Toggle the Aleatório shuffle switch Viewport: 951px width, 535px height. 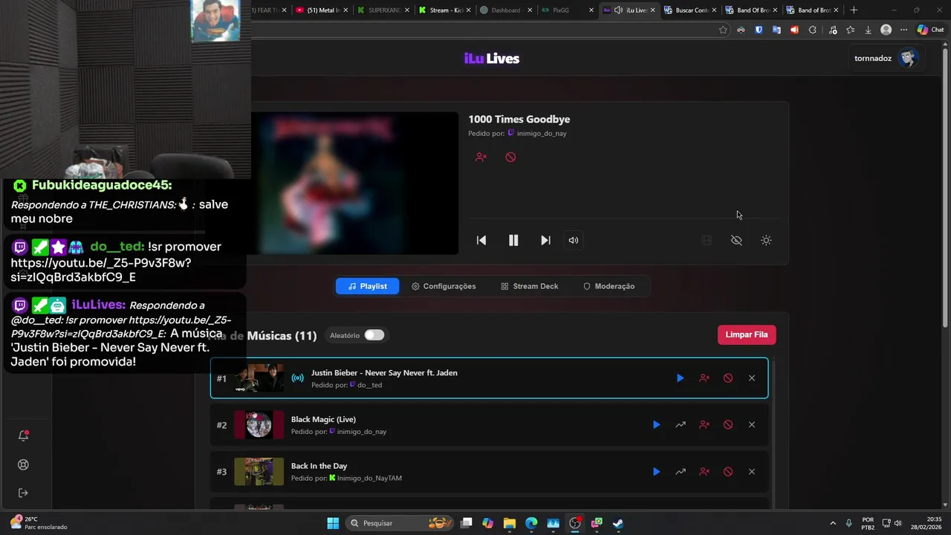coord(374,335)
